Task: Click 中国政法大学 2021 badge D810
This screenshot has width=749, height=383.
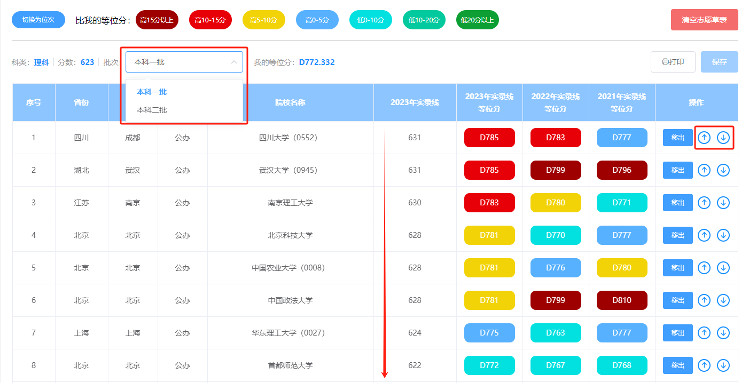Action: pyautogui.click(x=622, y=300)
